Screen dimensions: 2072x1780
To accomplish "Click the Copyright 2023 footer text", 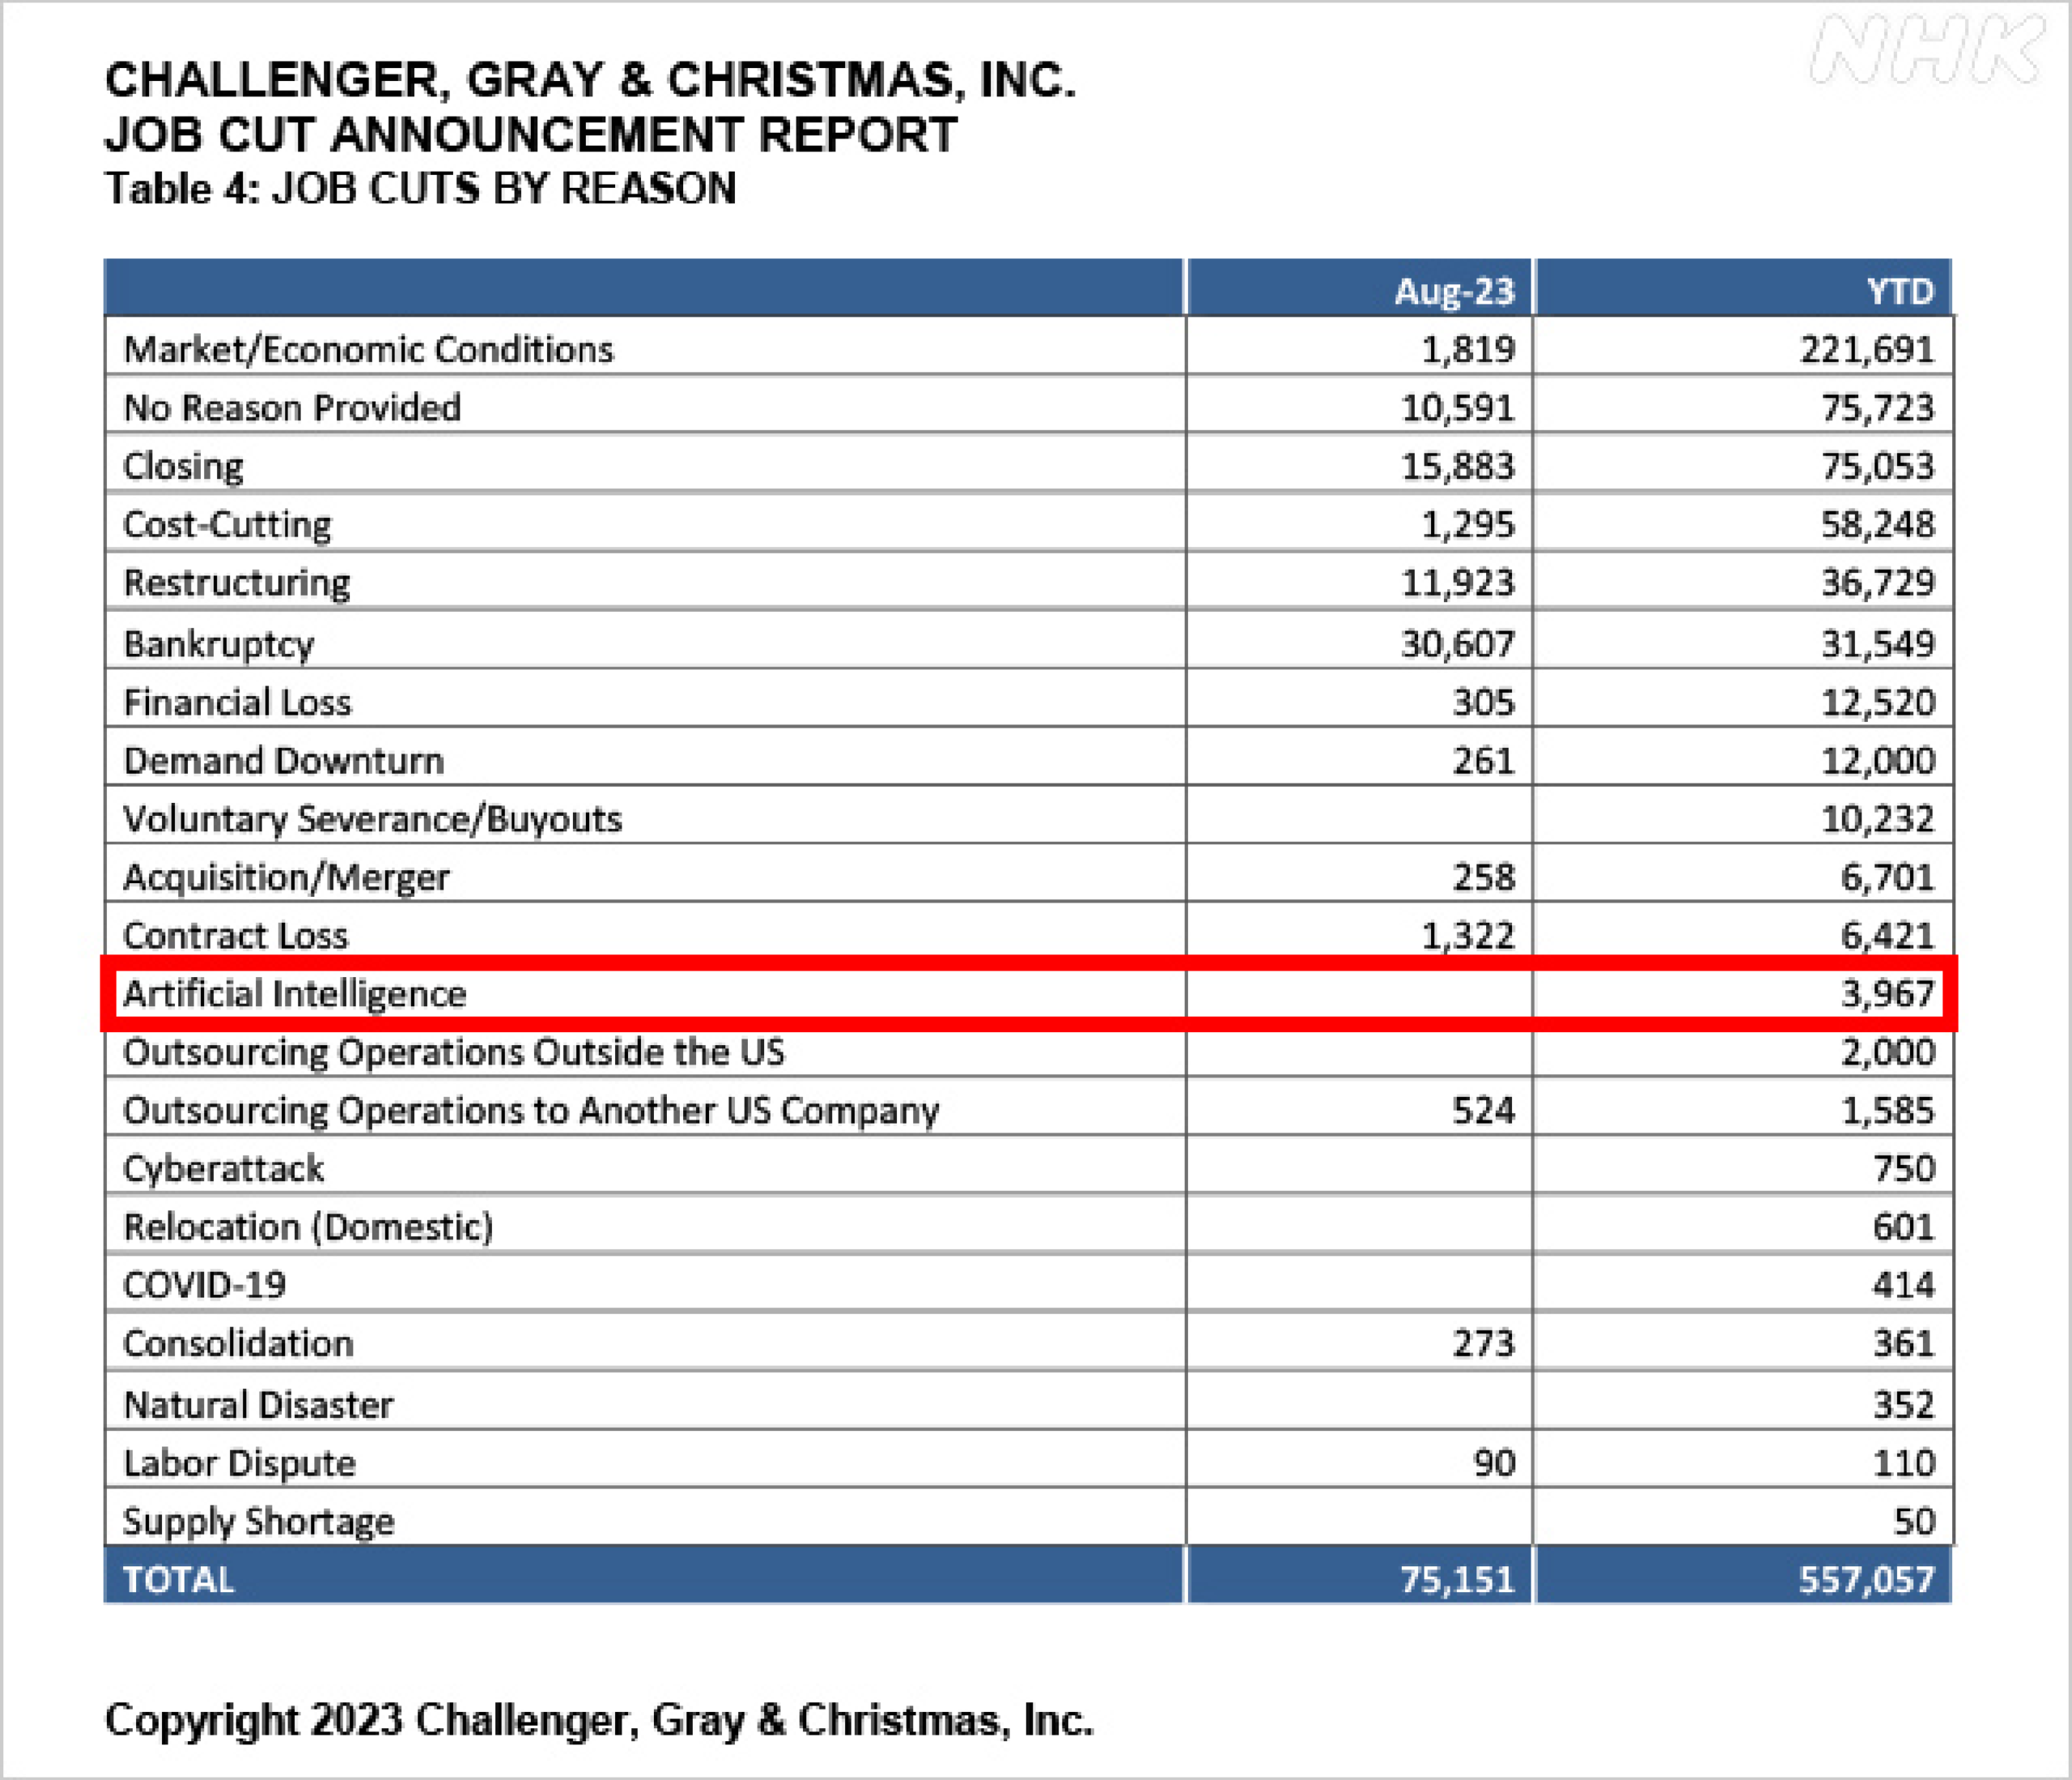I will click(x=598, y=1720).
